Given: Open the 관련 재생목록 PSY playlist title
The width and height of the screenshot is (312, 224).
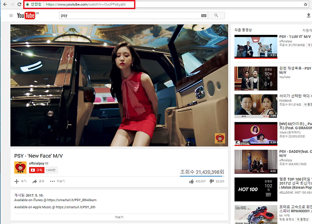Looking at the screenshot, I should tap(295, 70).
